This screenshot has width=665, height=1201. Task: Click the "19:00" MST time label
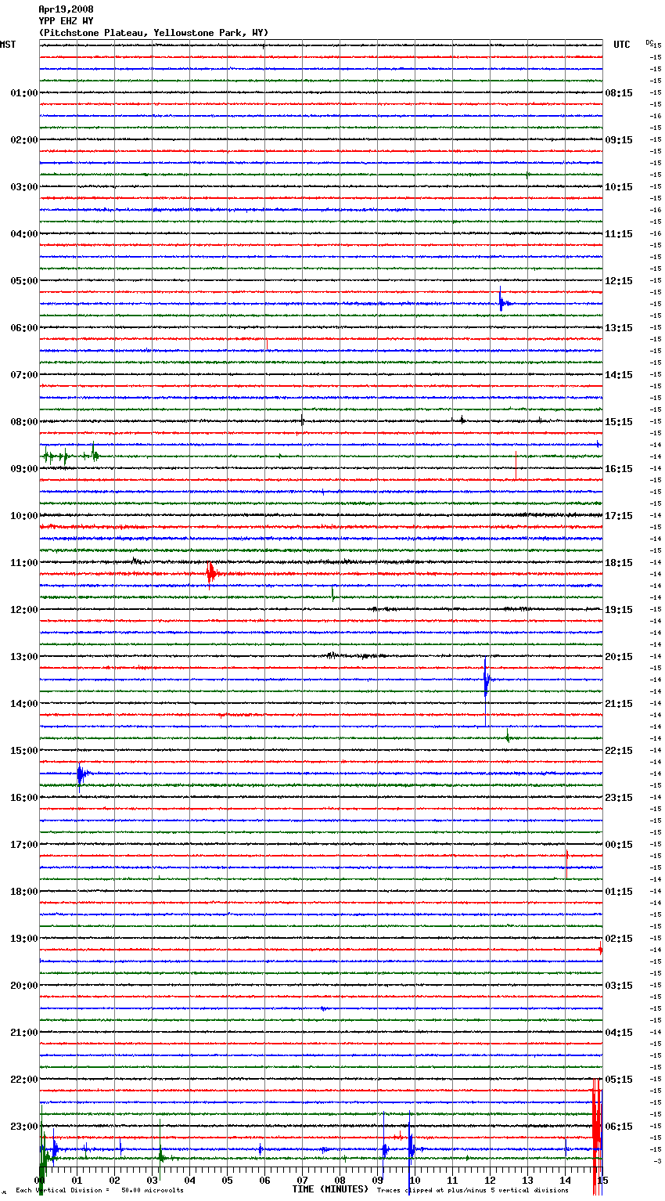point(24,939)
